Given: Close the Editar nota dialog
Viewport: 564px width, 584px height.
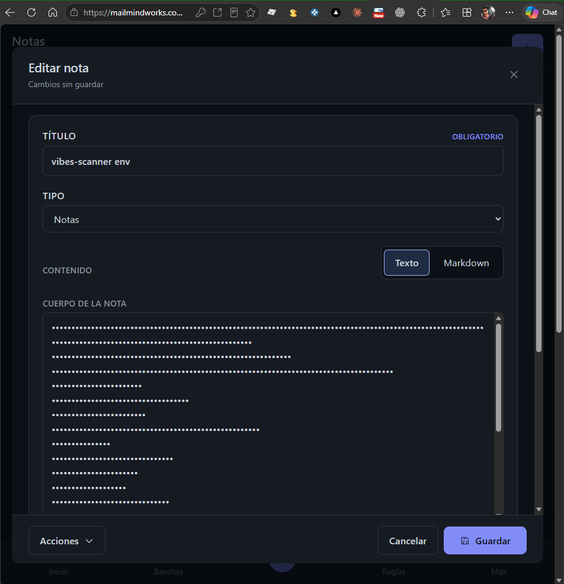Looking at the screenshot, I should [x=514, y=75].
